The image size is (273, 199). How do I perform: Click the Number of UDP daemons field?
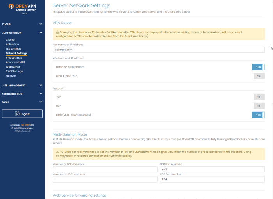(x=105, y=179)
